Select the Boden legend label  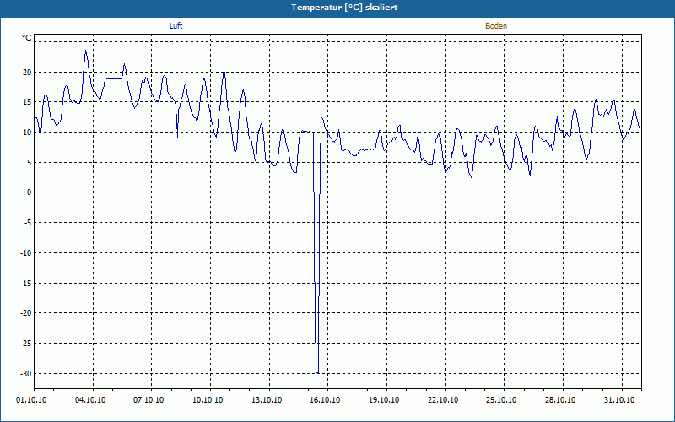tap(496, 26)
